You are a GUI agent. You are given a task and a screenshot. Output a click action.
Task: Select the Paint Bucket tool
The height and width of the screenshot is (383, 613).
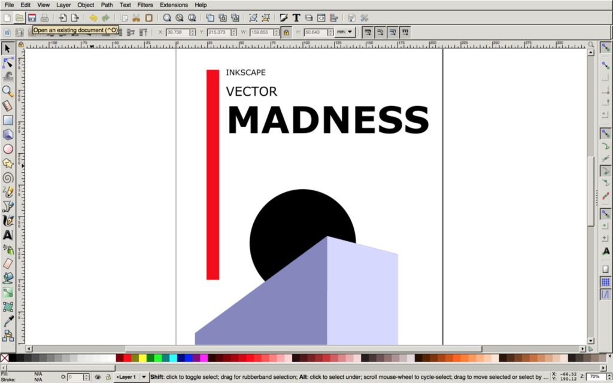coord(8,278)
